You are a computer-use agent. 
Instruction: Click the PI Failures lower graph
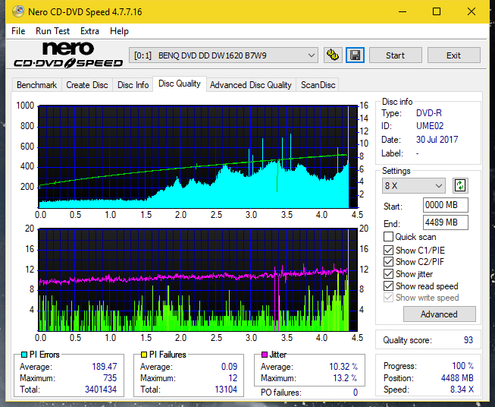coord(198,280)
